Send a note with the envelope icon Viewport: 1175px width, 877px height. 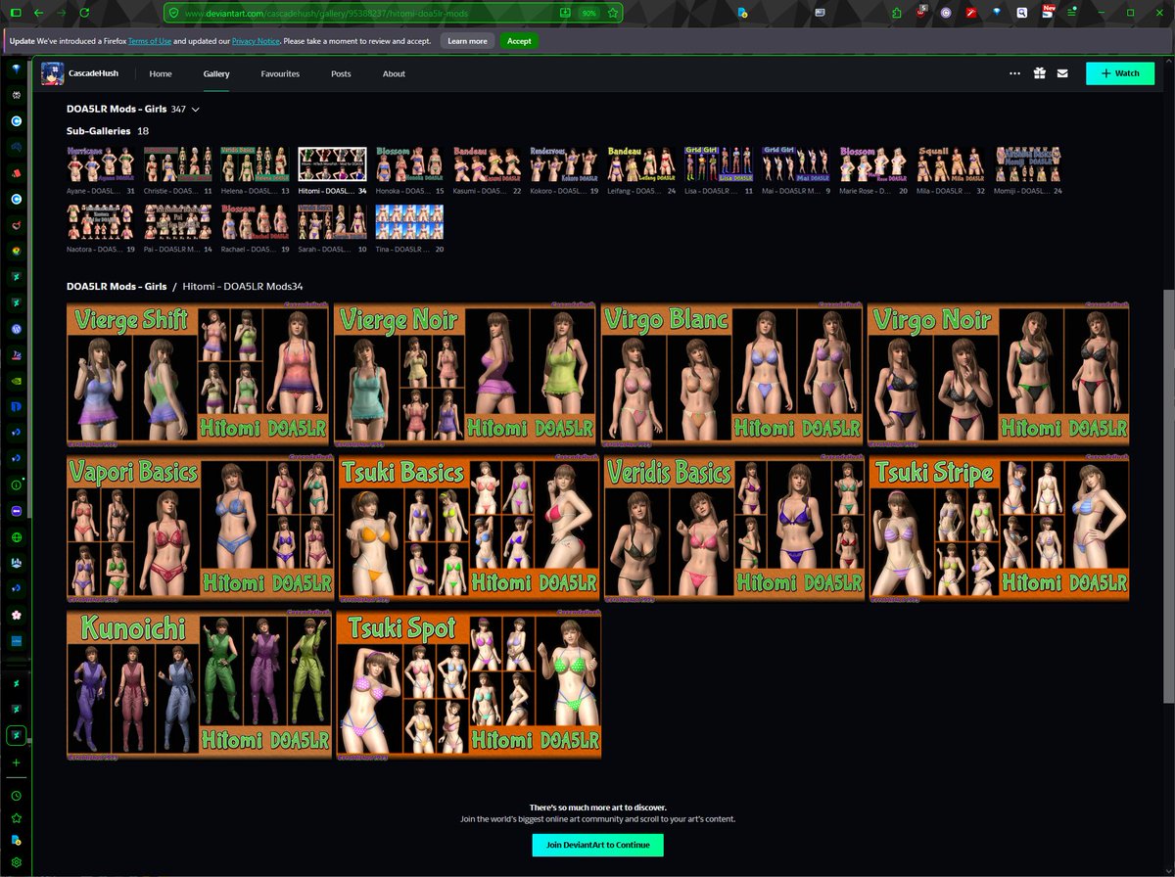[1062, 73]
